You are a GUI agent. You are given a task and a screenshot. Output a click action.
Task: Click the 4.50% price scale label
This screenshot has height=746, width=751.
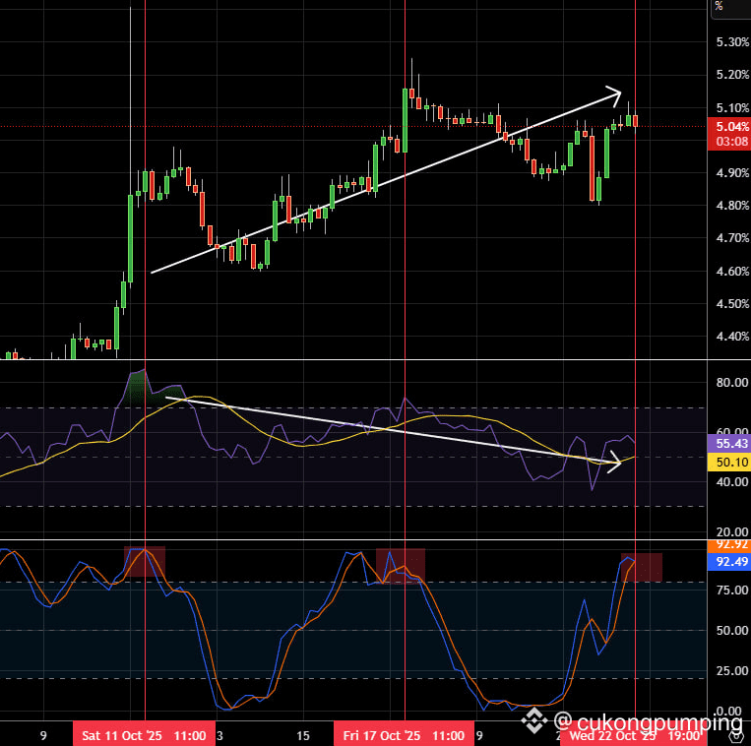point(732,303)
